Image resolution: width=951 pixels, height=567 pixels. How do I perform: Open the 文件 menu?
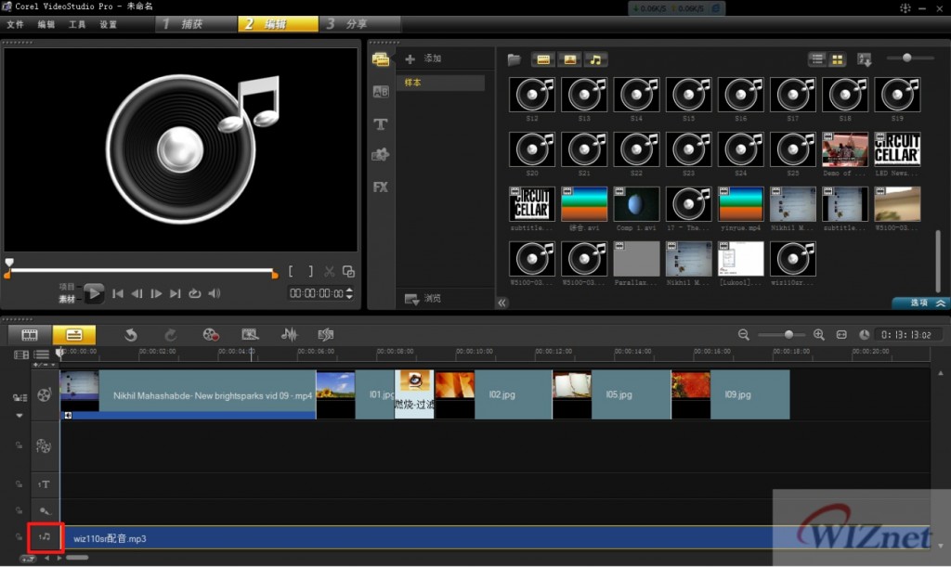point(15,24)
